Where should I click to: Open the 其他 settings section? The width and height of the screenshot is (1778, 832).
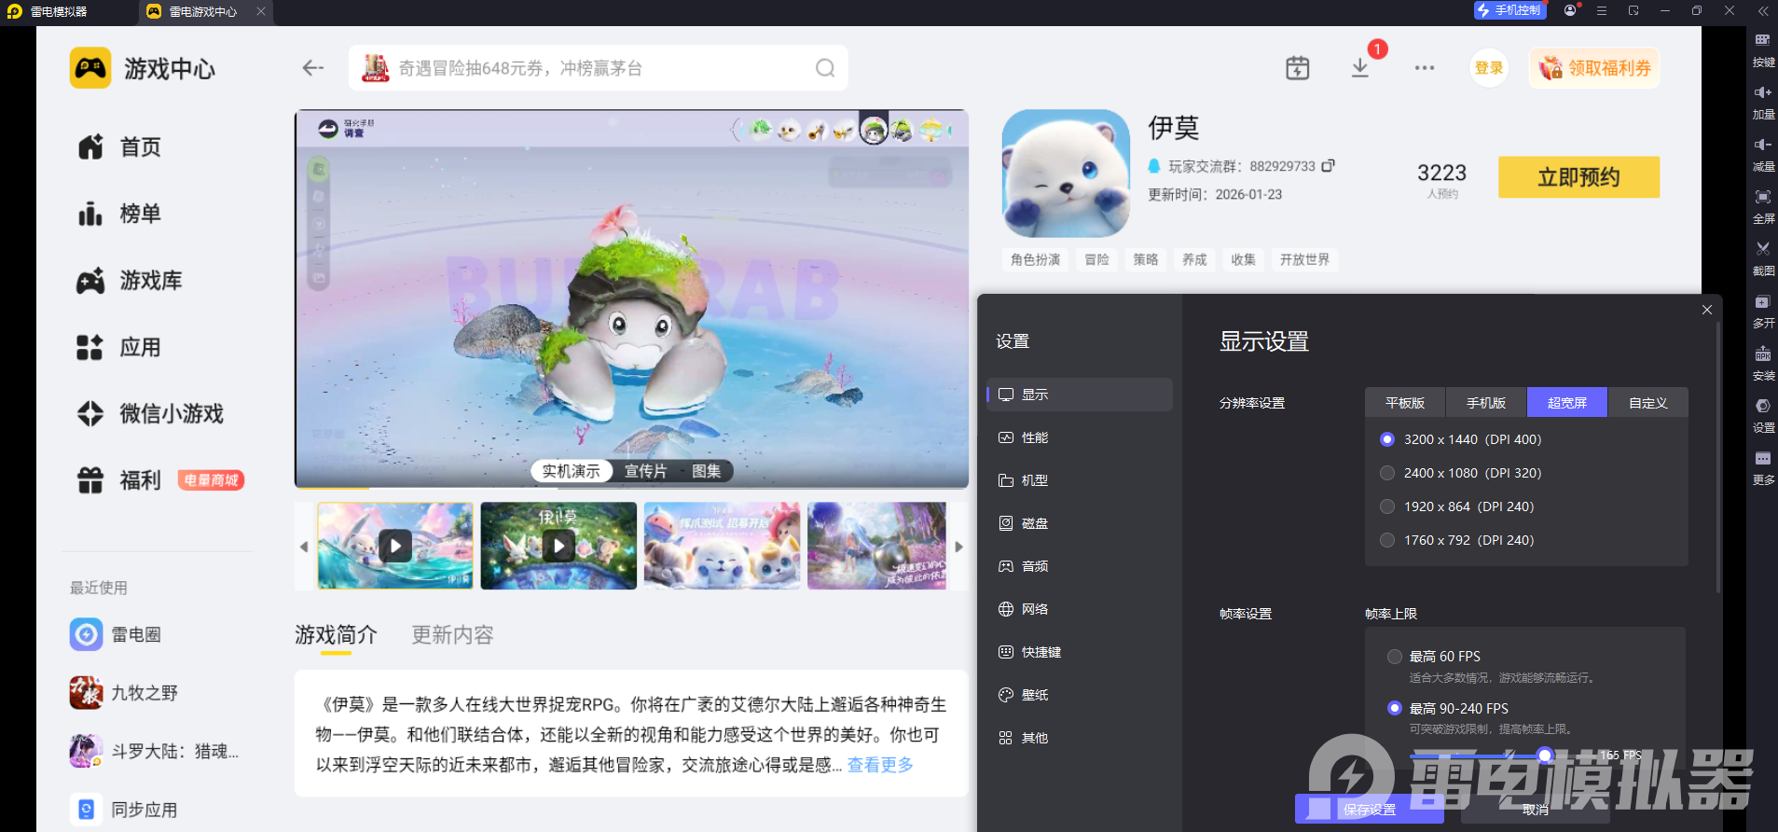tap(1080, 738)
